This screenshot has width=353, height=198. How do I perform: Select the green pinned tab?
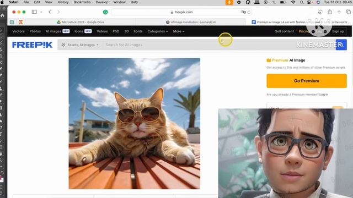(x=12, y=22)
